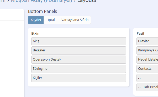The height and width of the screenshot is (97, 158).
Task: Cancel changes with İptal button
Action: click(x=51, y=20)
